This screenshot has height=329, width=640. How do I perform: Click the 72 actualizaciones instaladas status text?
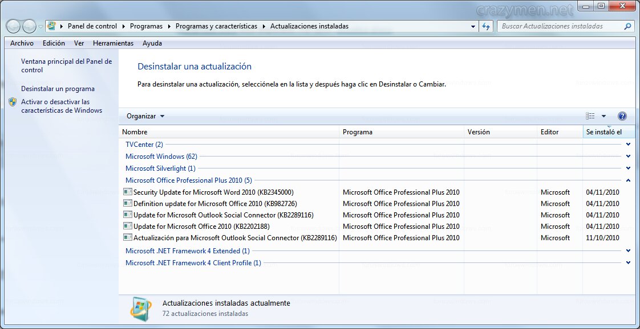205,314
